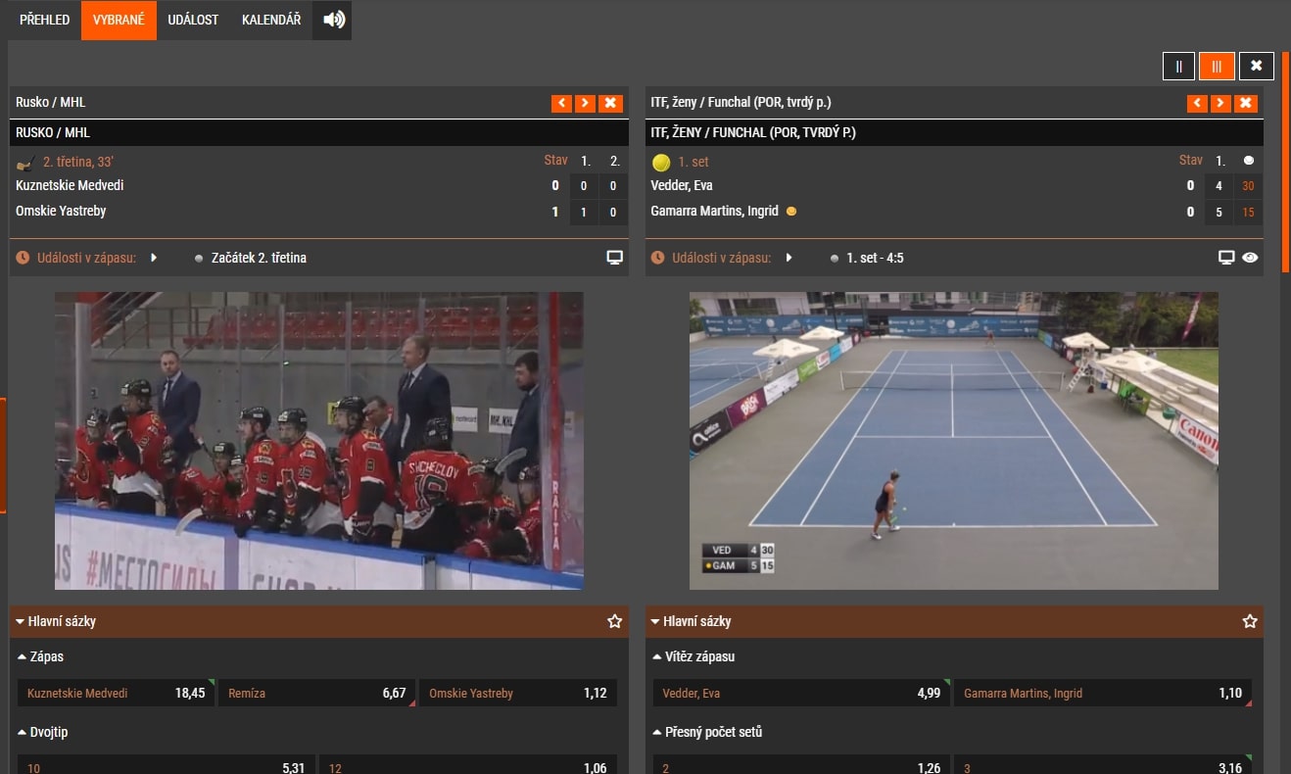
Task: Go to previous match in Rusko / MHL panel
Action: pos(561,103)
